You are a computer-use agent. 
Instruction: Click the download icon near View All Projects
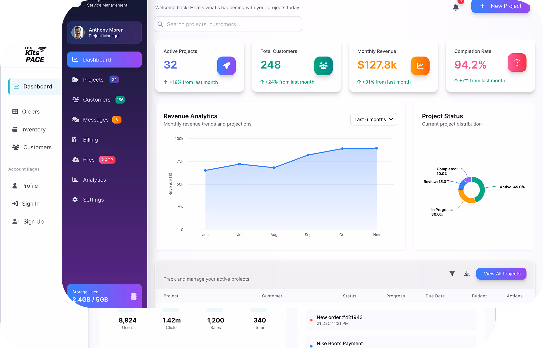tap(467, 274)
